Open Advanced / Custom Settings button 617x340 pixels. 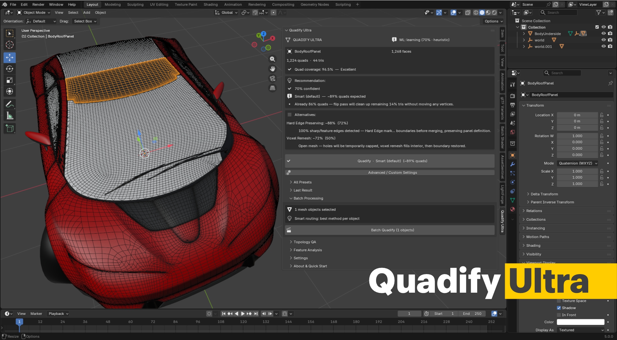point(390,173)
